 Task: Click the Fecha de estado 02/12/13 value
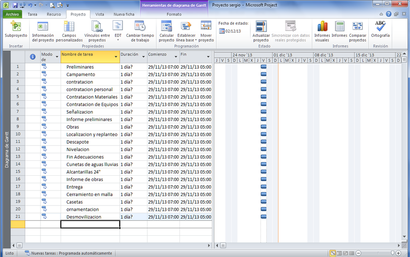(233, 31)
